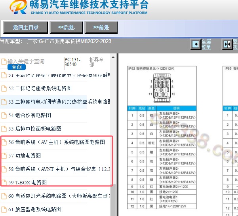
Task: Open 58 音响系统（AVNT 主机）与组合仪表
Action: (59, 169)
